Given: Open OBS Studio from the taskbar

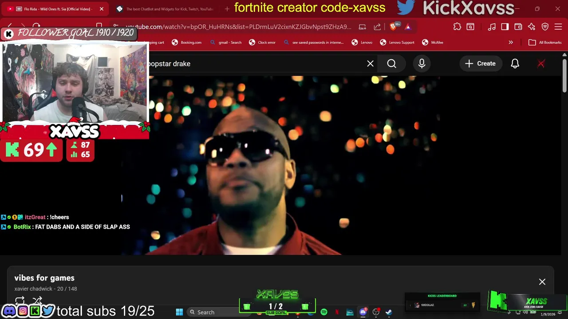Looking at the screenshot, I should 376,312.
